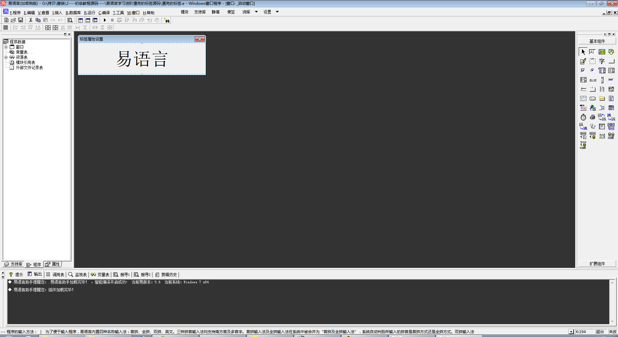Image resolution: width=618 pixels, height=337 pixels.
Task: Expand the 窗口 tree node
Action: coord(6,47)
